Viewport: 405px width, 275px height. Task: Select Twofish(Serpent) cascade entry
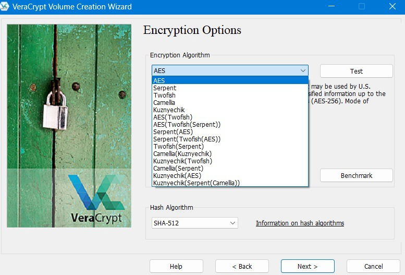pyautogui.click(x=230, y=147)
